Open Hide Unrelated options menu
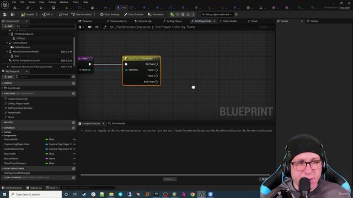 94,14
